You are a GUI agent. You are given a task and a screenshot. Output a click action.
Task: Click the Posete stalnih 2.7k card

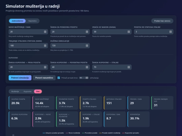click(x=91, y=103)
